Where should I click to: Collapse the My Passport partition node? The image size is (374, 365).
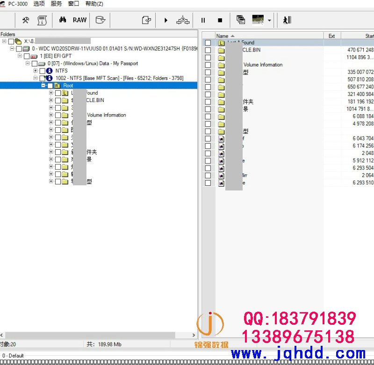(x=28, y=63)
